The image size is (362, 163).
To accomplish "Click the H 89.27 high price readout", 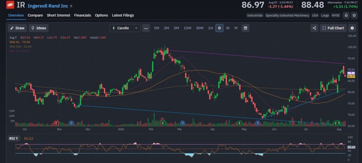I will [x=40, y=37].
